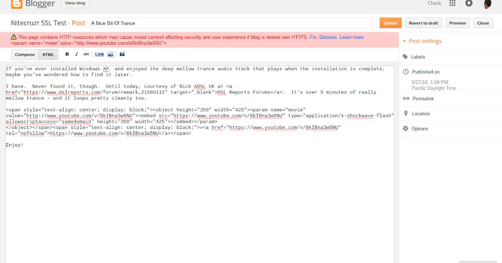
Task: Open the Published on schedule setting
Action: pos(426,71)
